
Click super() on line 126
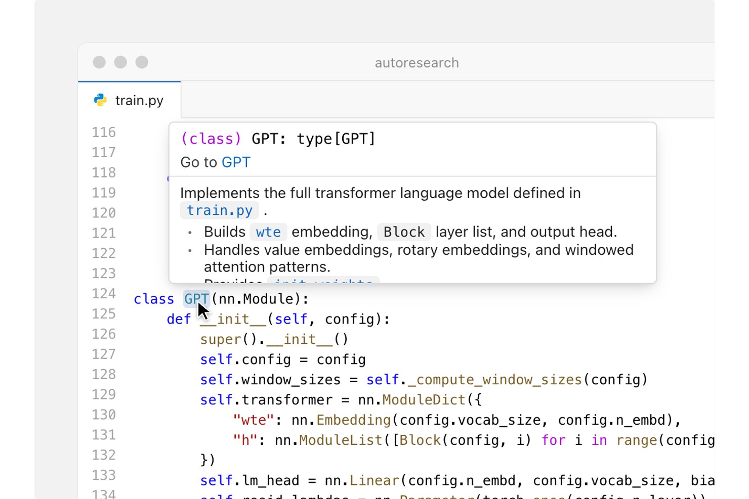229,339
